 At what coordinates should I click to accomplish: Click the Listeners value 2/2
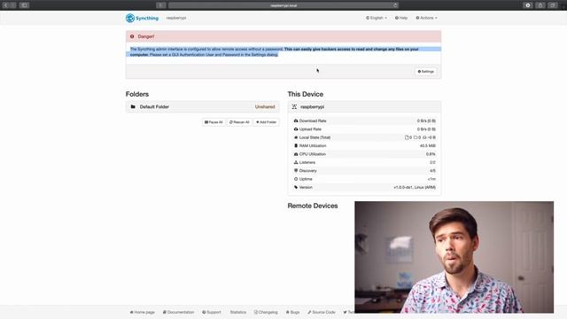coord(432,162)
